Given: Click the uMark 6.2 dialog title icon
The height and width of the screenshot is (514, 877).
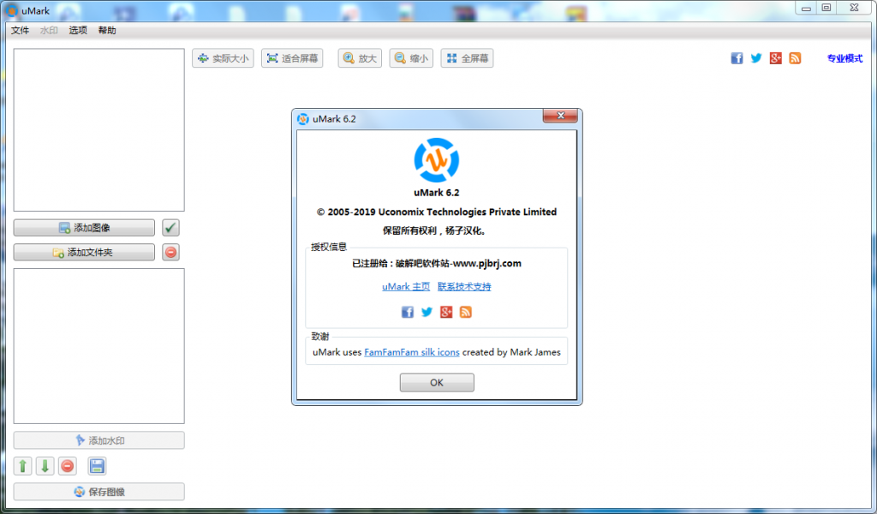Looking at the screenshot, I should pos(303,118).
